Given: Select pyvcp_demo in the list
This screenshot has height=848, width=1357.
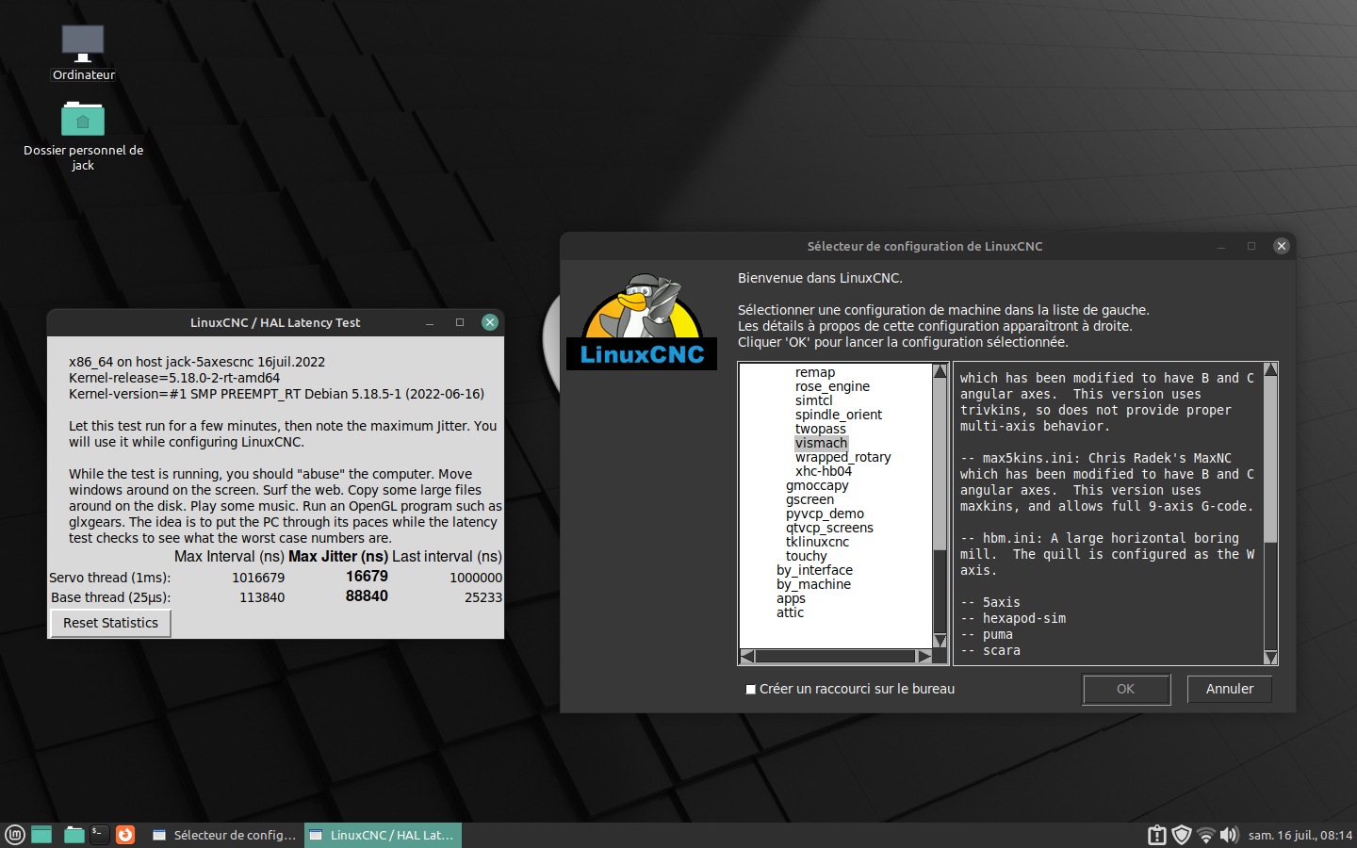Looking at the screenshot, I should 825,514.
